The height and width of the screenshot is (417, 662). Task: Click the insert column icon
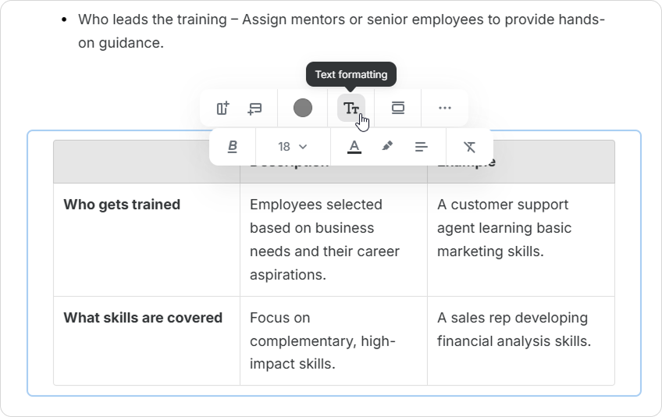point(223,108)
